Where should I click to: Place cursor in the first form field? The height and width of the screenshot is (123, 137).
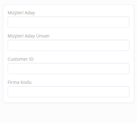click(68, 22)
